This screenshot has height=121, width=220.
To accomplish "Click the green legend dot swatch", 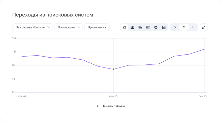I will coord(98,106).
